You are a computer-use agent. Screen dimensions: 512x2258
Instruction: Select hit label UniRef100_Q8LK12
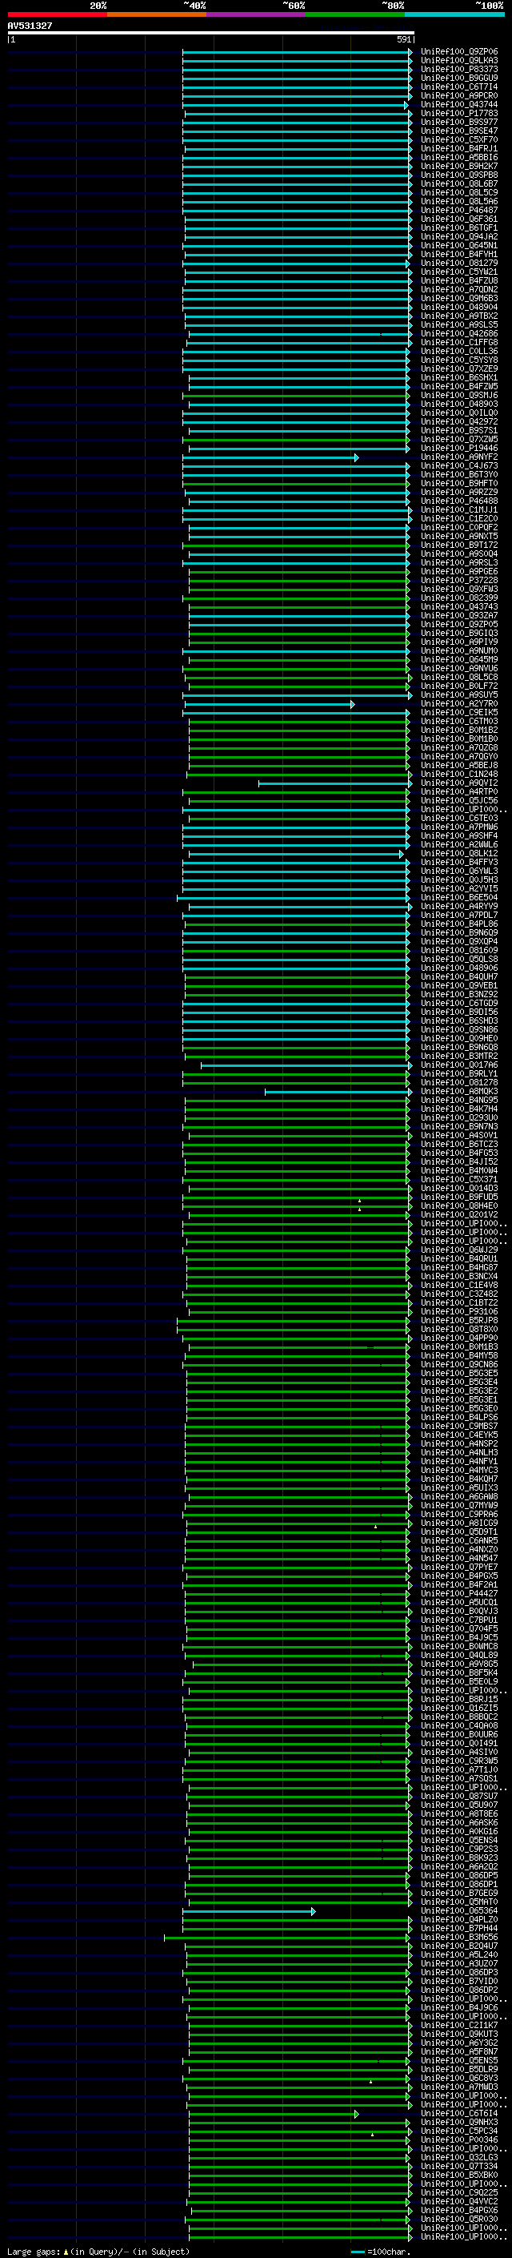pyautogui.click(x=459, y=854)
